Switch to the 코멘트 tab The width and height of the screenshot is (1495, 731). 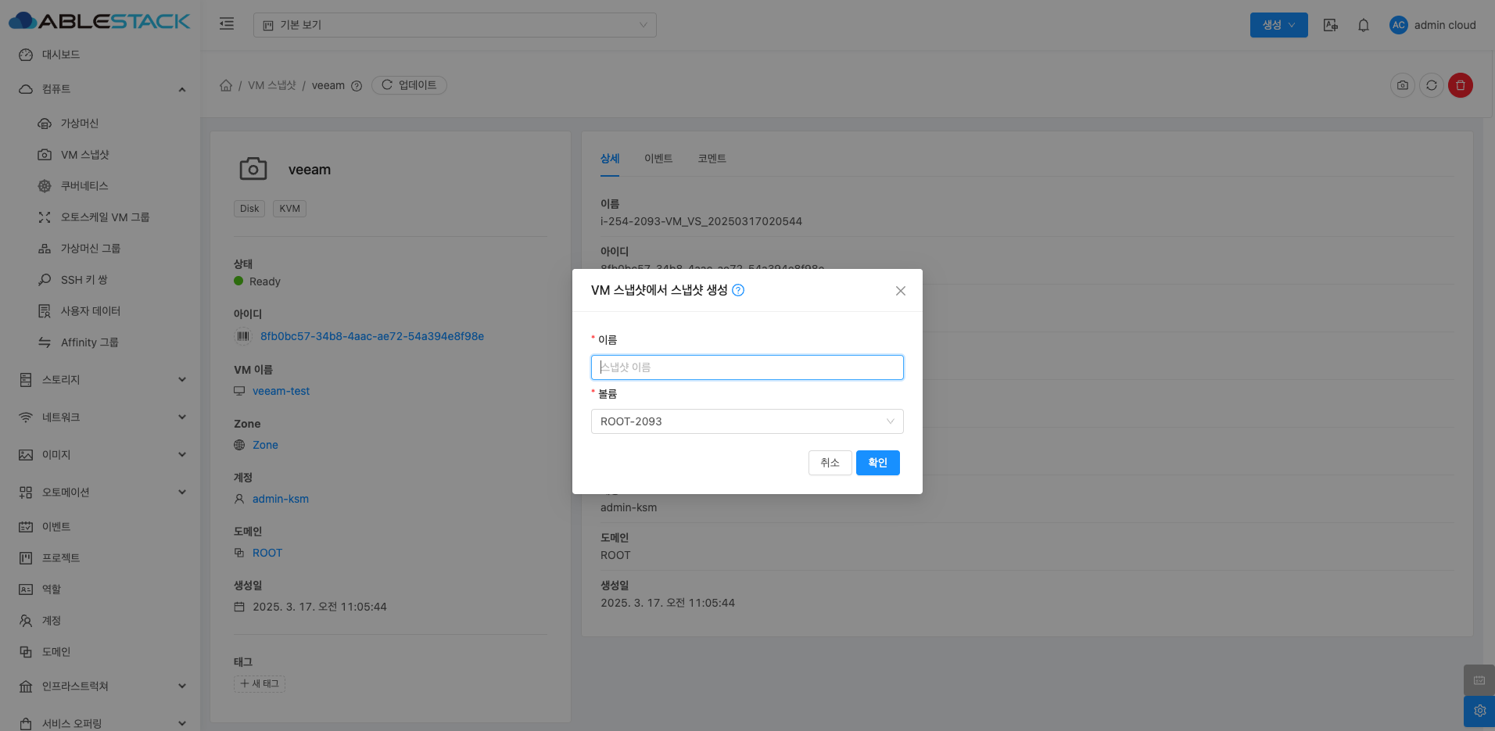click(x=712, y=159)
